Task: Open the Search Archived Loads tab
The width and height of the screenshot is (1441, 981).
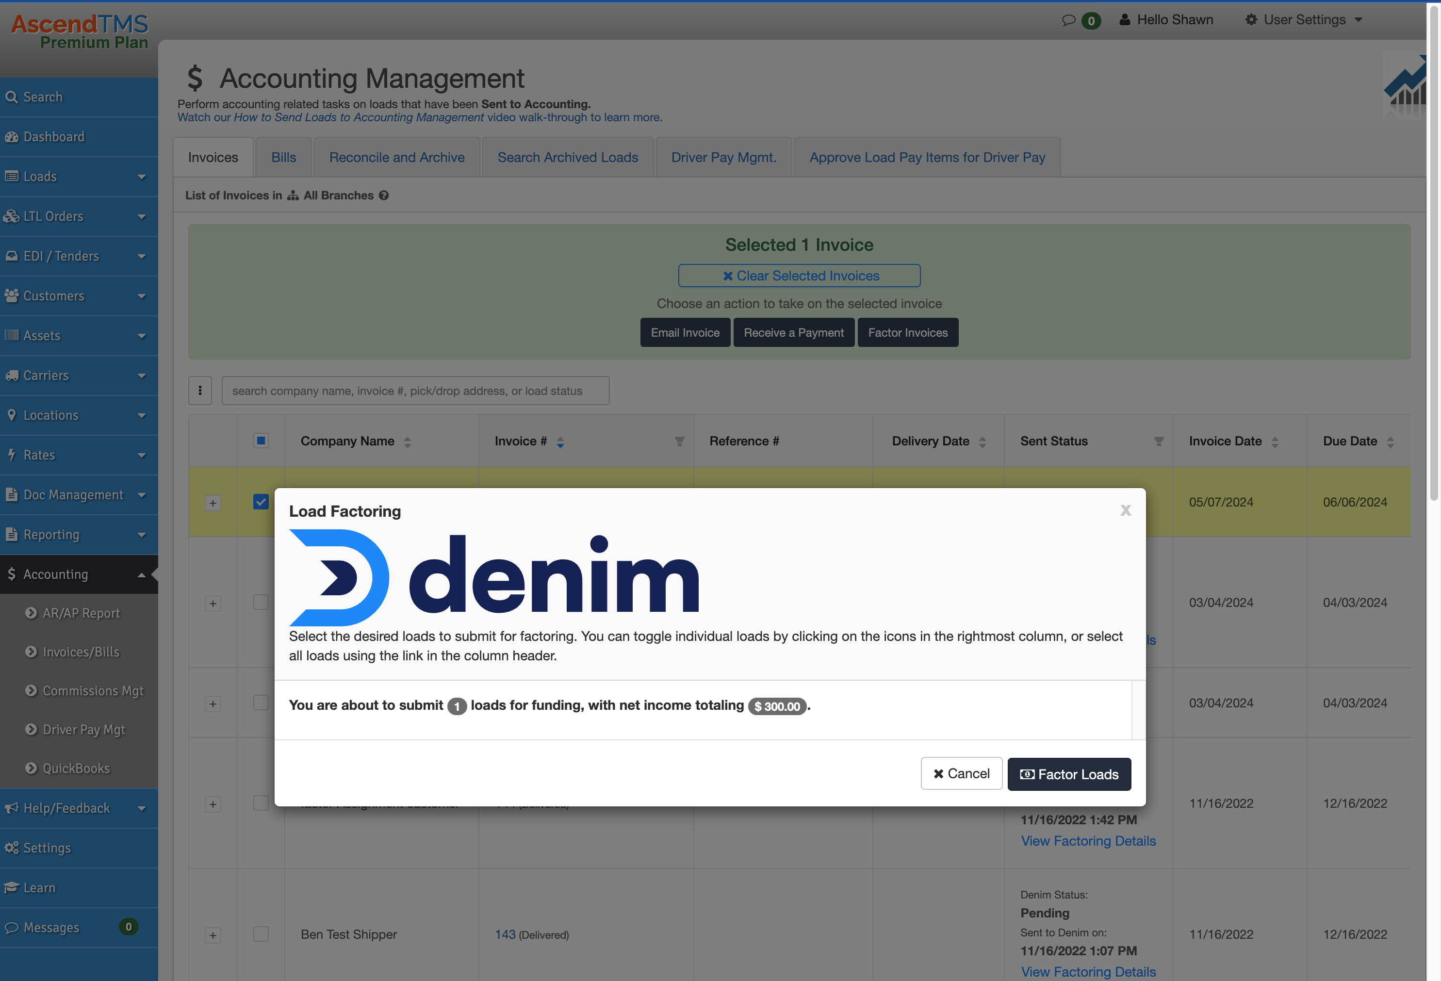Action: (x=567, y=158)
